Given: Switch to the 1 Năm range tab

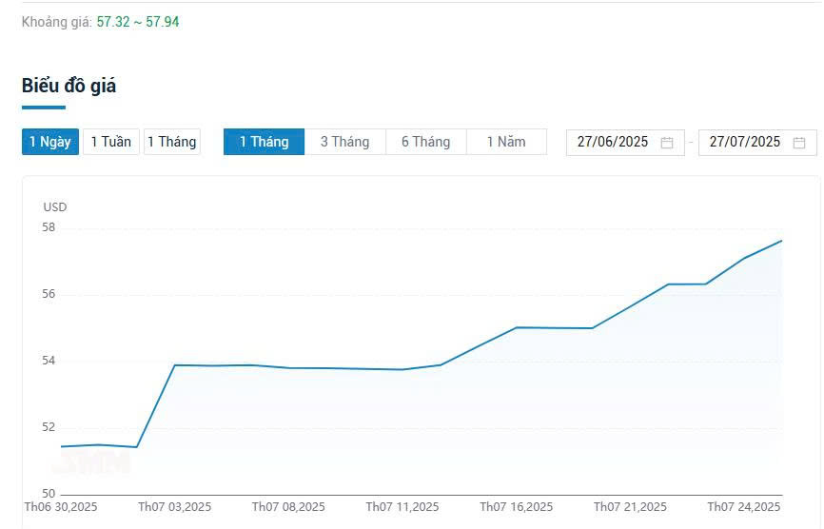Looking at the screenshot, I should [506, 142].
